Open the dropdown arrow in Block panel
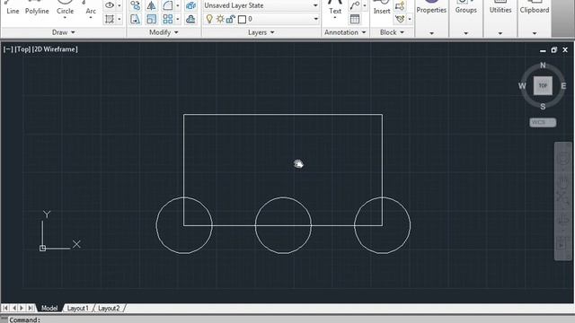 click(410, 19)
